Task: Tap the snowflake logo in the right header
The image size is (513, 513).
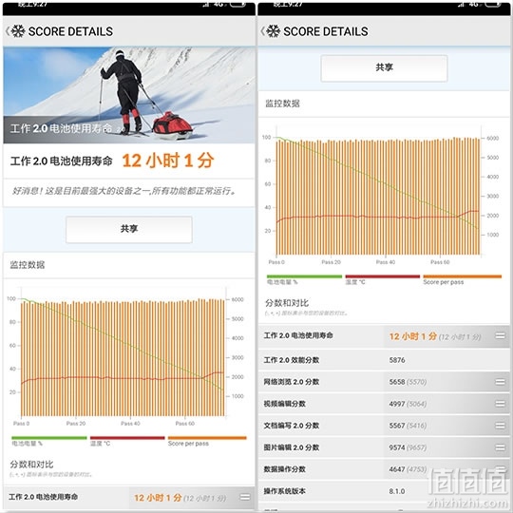Action: 274,31
